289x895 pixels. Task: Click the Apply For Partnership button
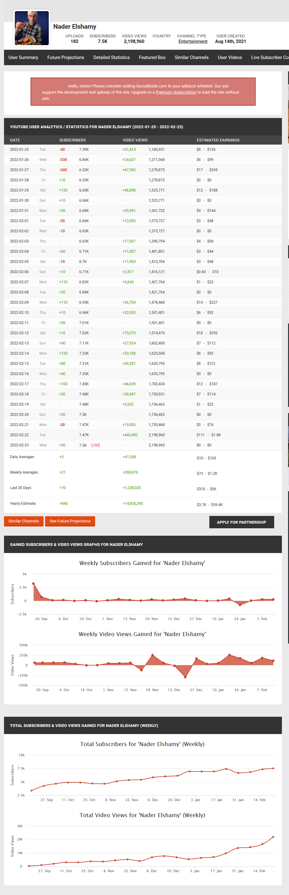point(241,522)
